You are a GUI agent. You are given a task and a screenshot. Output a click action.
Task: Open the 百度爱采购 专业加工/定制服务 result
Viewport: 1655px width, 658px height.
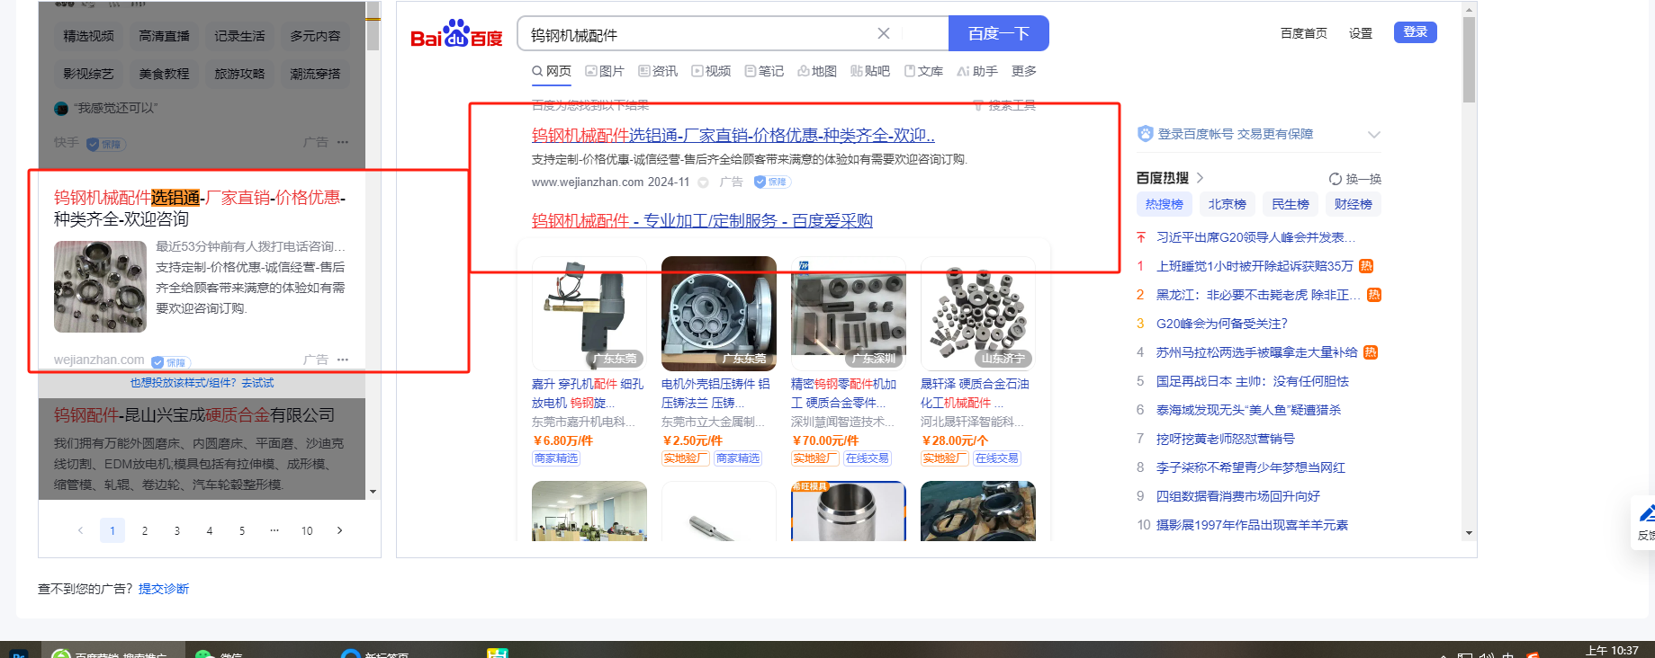point(702,221)
